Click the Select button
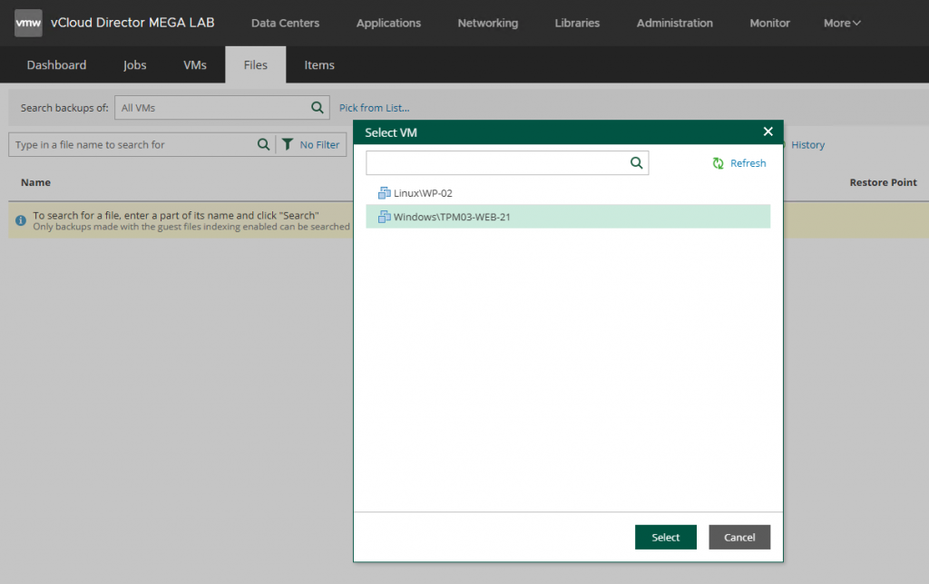The image size is (929, 584). tap(665, 537)
